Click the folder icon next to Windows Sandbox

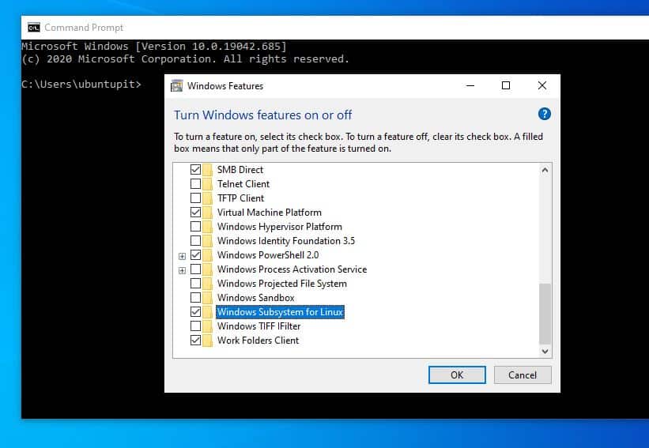point(208,298)
